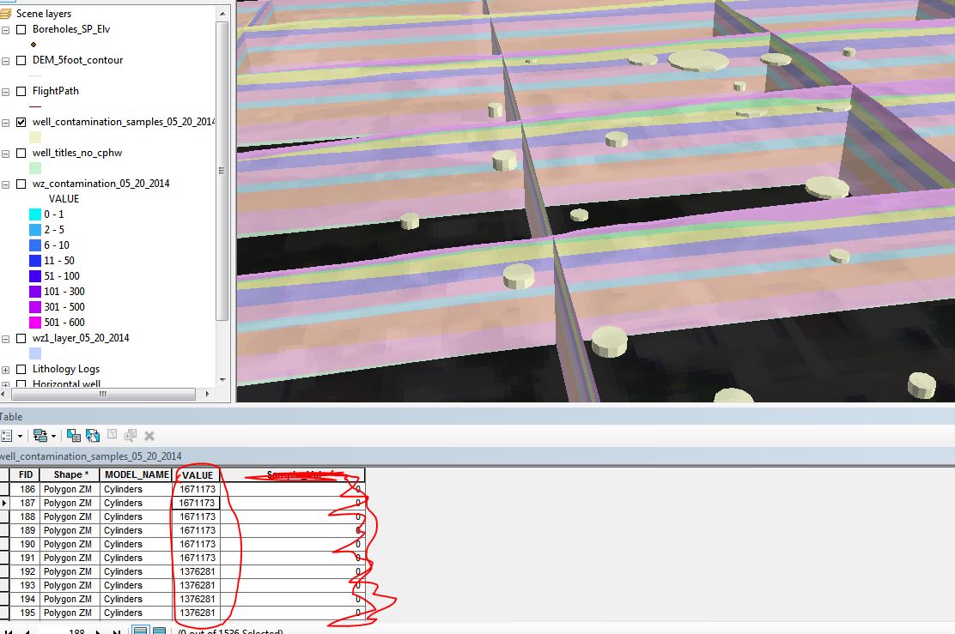
Task: Check the Lithology Logs group layer
Action: [21, 369]
